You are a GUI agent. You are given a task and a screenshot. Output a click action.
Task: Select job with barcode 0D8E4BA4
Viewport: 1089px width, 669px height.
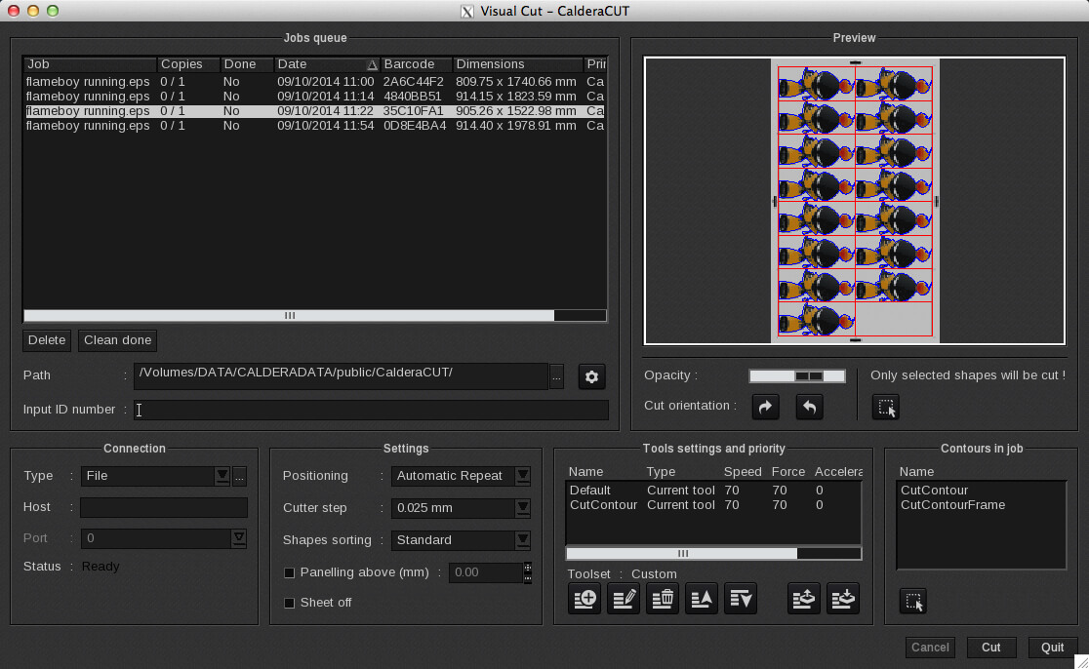(314, 126)
